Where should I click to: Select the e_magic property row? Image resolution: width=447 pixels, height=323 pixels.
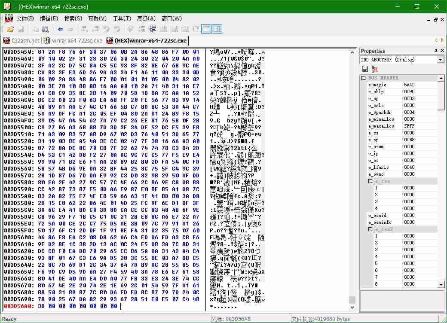[x=402, y=85]
